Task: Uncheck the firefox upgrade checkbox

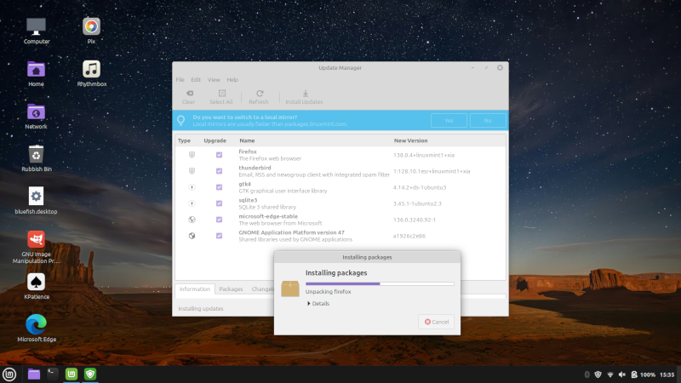Action: coord(219,155)
